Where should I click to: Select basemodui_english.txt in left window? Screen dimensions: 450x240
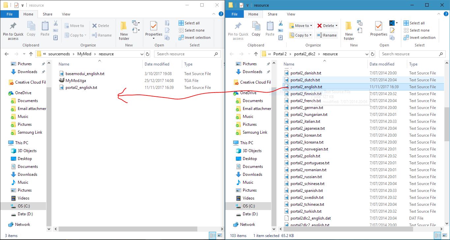pos(85,74)
